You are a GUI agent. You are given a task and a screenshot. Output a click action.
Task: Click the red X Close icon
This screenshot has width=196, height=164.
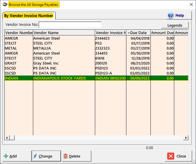coord(171,156)
